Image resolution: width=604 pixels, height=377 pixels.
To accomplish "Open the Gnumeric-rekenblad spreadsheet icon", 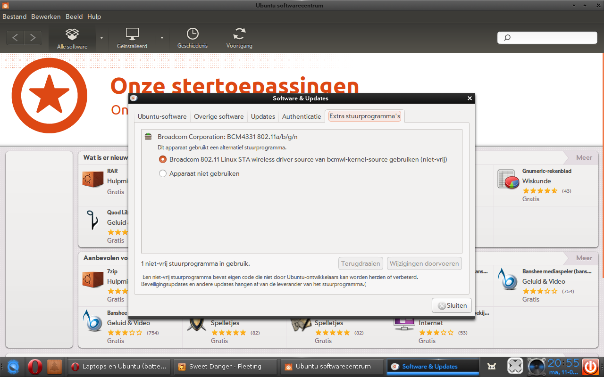I will [509, 179].
